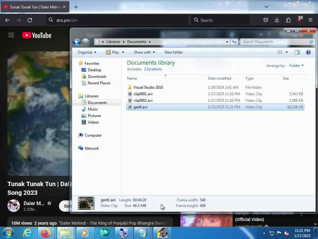This screenshot has height=239, width=318.
Task: Open Firefox extensions puzzle icon
Action: point(288,20)
